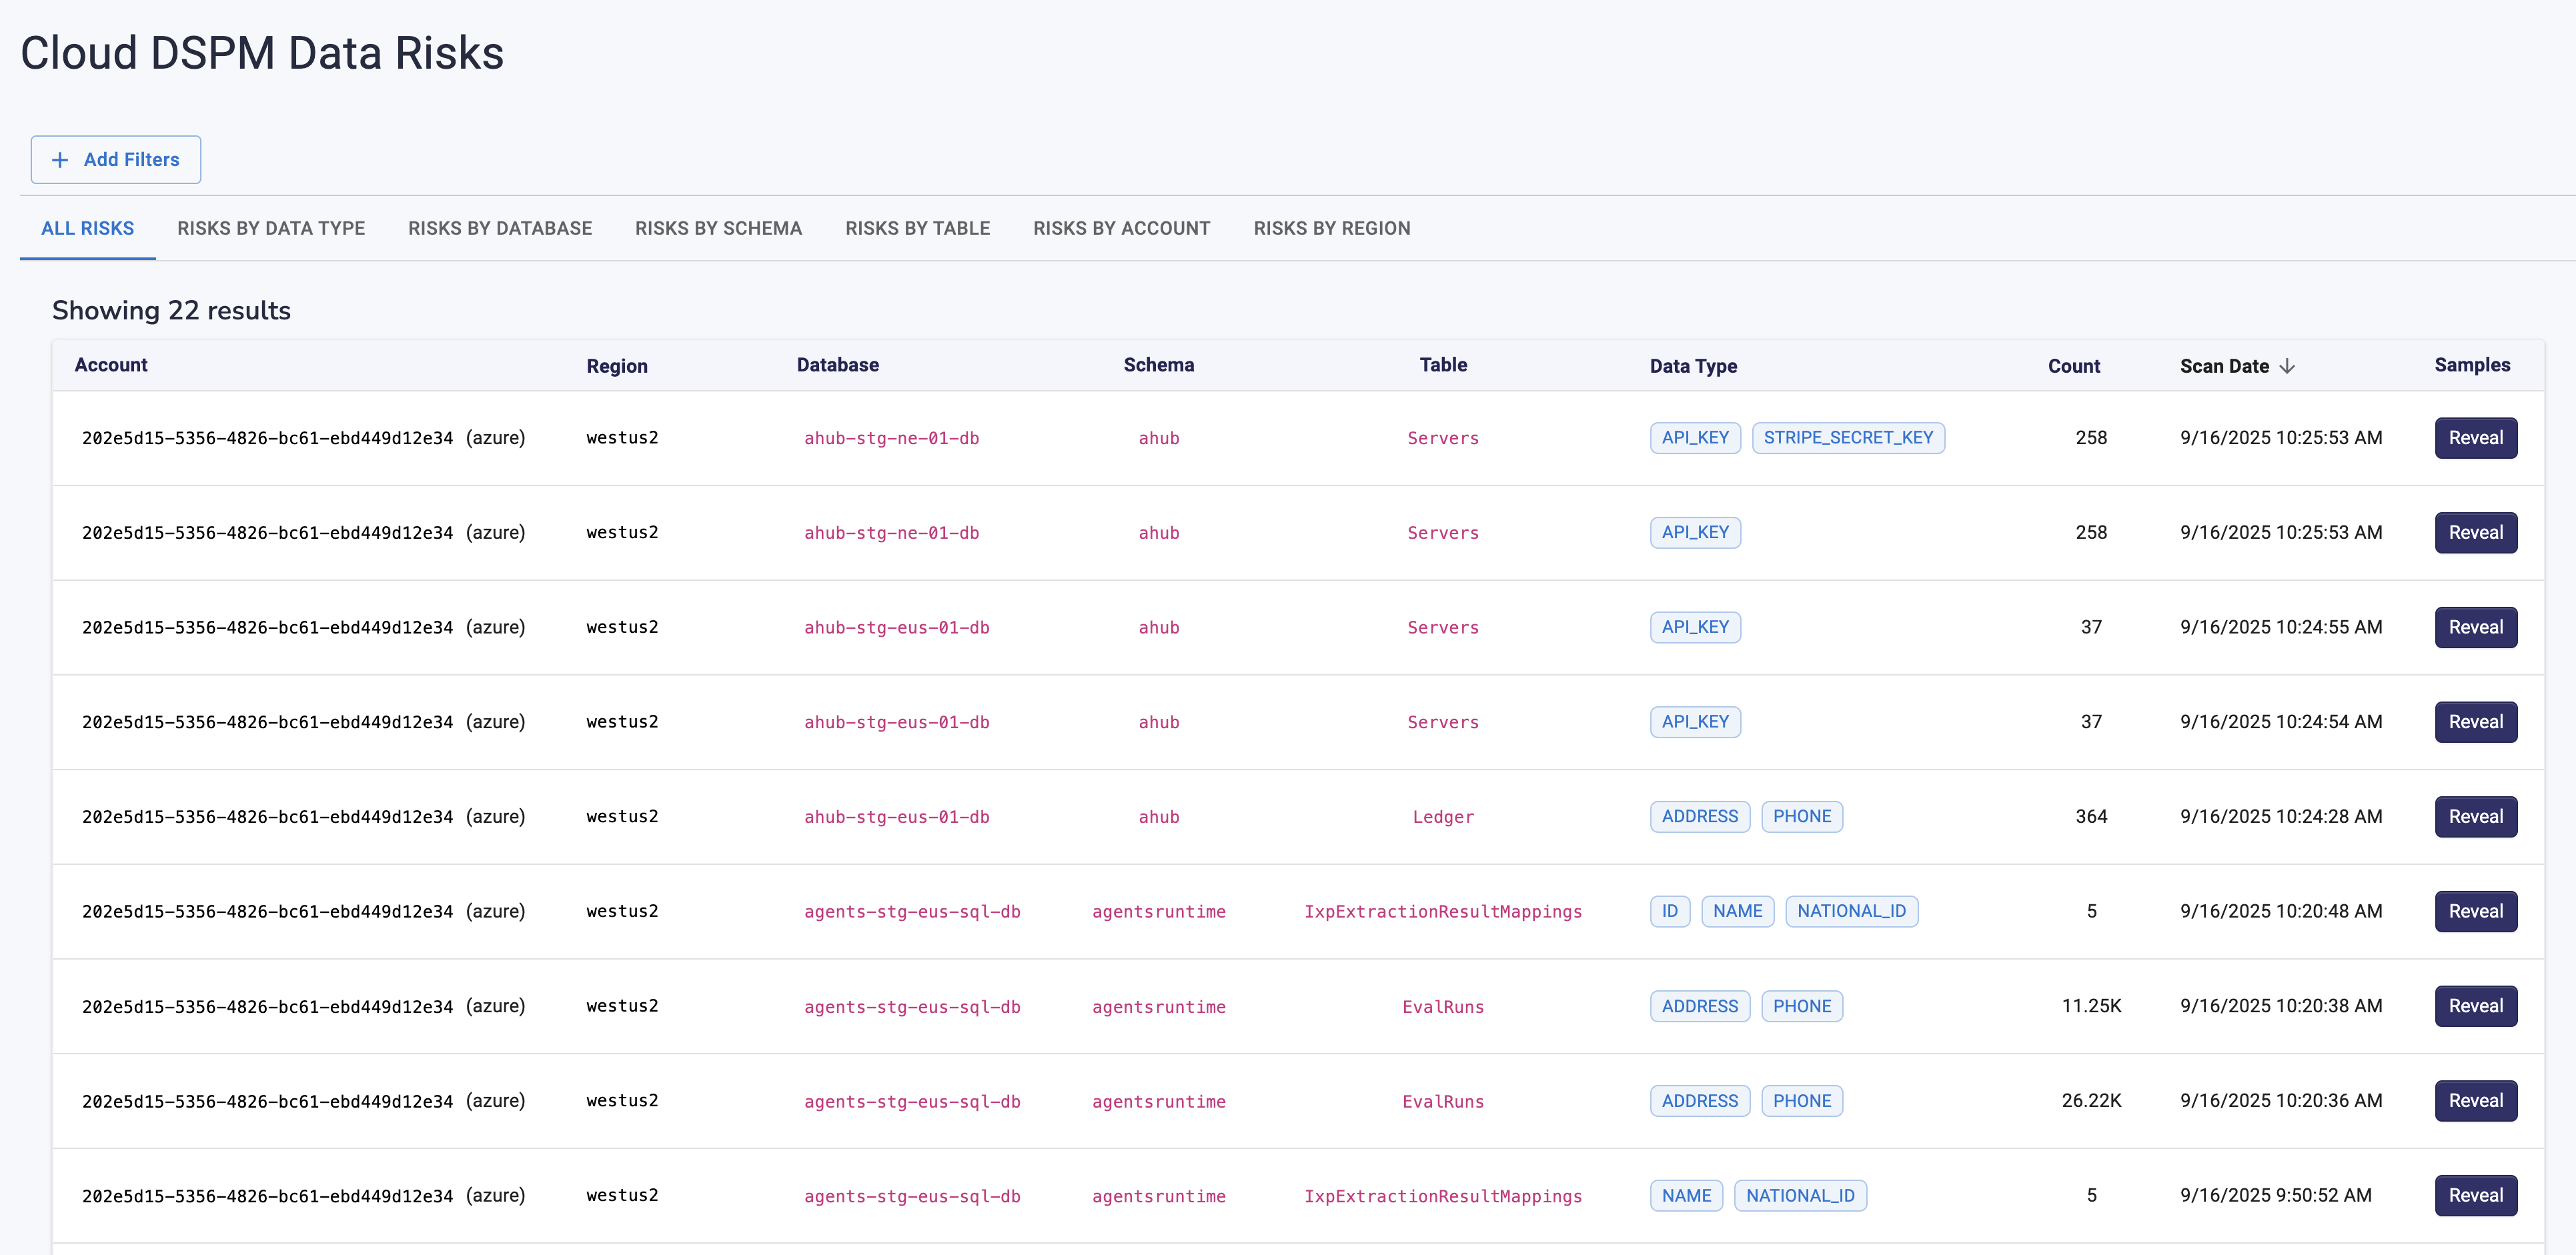
Task: Click the Scan Date sort arrow icon
Action: tap(2287, 366)
